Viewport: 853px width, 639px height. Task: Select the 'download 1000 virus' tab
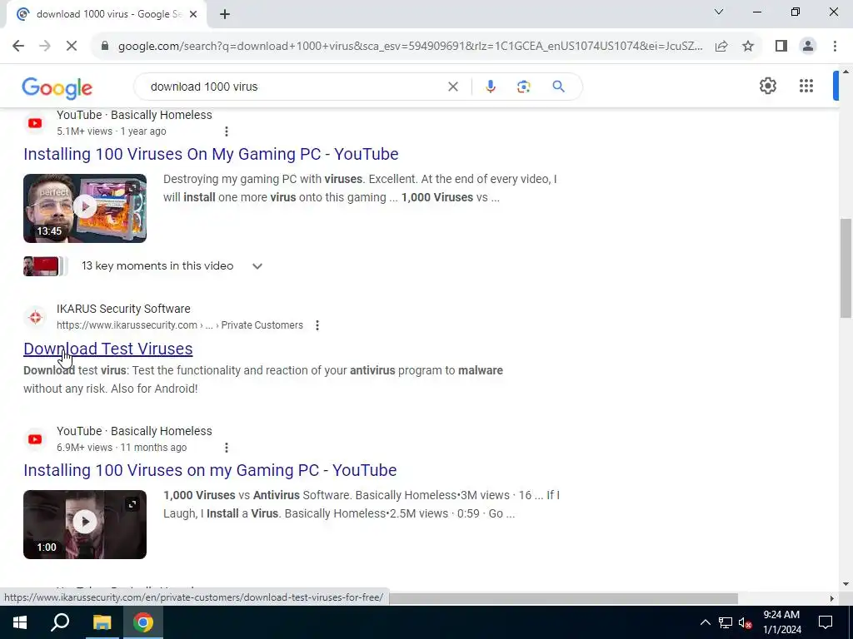pos(106,15)
